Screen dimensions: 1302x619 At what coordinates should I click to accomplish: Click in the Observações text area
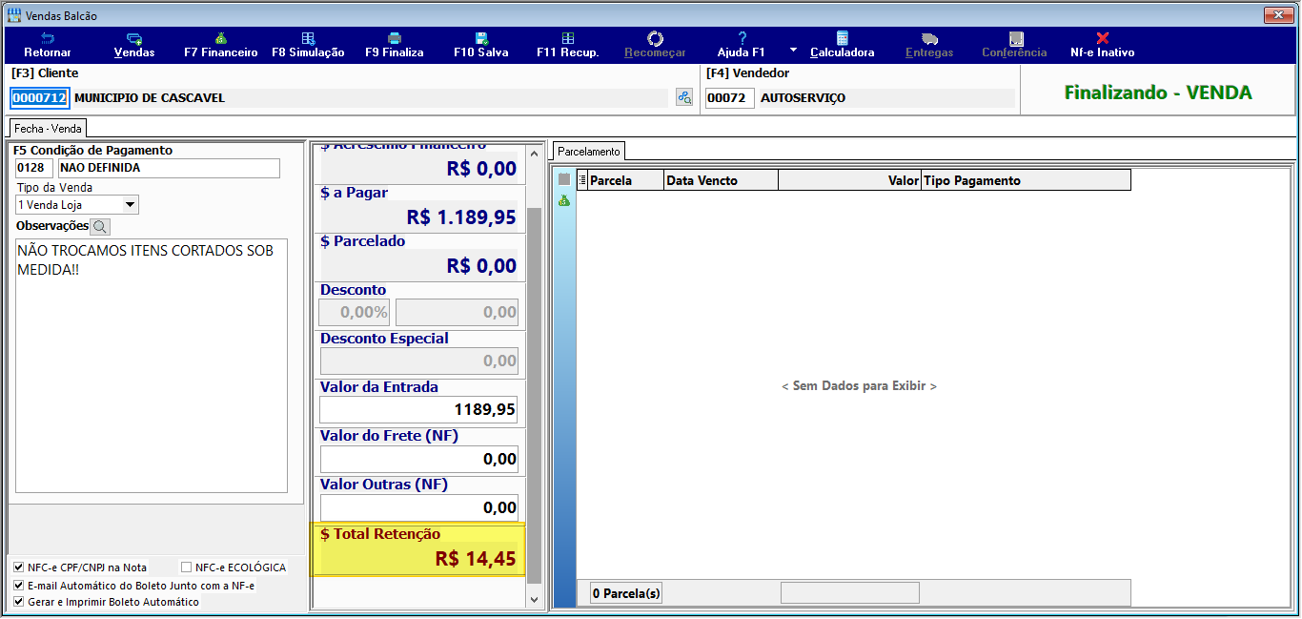[152, 365]
